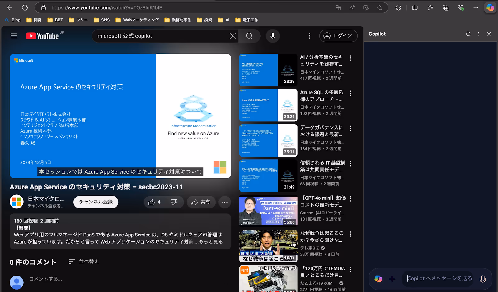The image size is (498, 292).
Task: Like this video thumbs up
Action: tap(154, 202)
